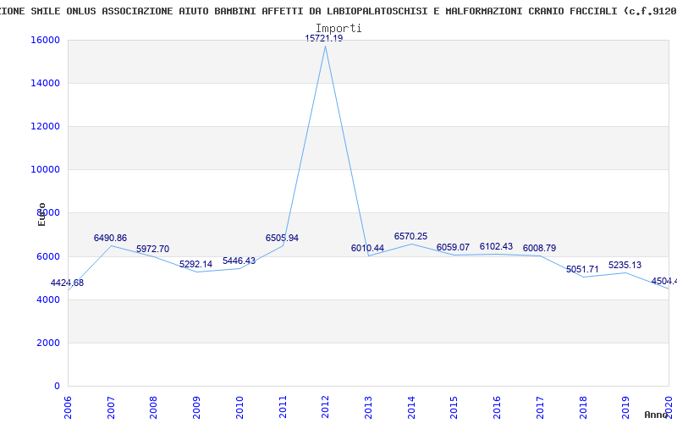Select the 2006 x-axis year label

pos(68,407)
